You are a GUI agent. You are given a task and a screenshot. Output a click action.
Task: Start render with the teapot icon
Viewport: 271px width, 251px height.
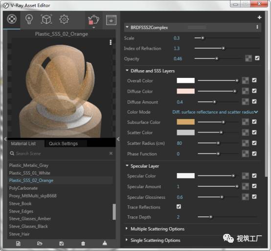(93, 20)
